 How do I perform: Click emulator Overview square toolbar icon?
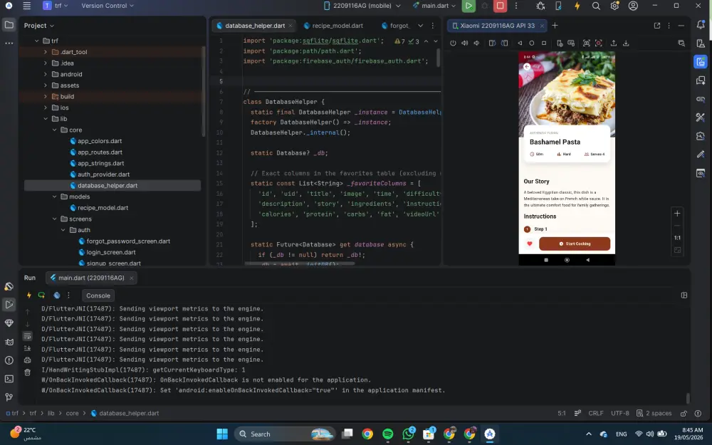544,43
